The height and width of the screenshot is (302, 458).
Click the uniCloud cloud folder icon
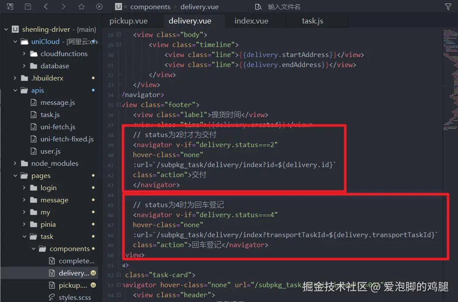[x=24, y=42]
